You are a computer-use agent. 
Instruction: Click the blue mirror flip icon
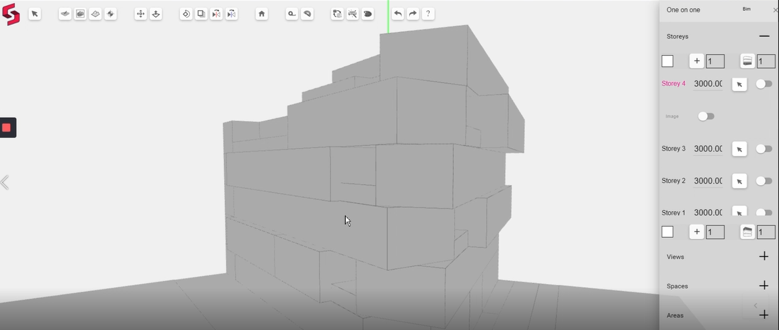[232, 14]
